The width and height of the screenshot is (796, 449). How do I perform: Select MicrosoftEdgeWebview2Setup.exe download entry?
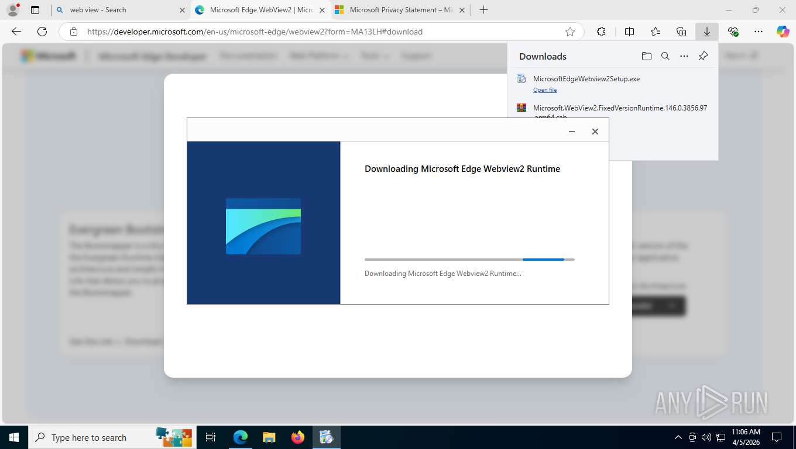point(612,84)
